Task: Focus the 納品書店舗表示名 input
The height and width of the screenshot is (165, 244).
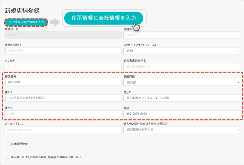Action: click(x=182, y=66)
